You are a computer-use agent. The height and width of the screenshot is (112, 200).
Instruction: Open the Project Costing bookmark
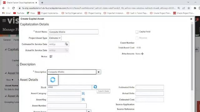[93, 13]
